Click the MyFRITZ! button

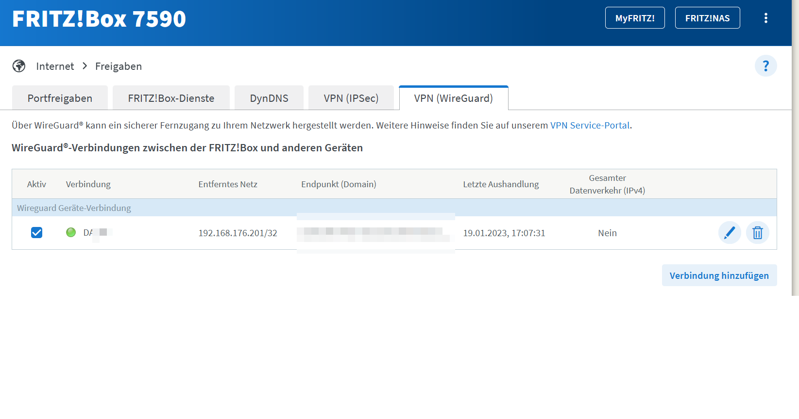635,18
